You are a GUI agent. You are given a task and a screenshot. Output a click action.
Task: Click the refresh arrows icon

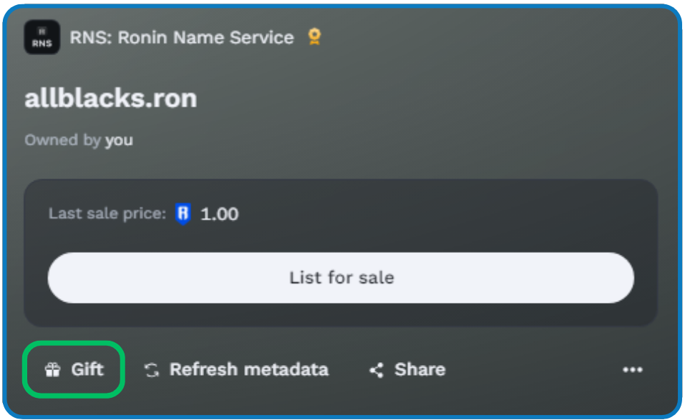point(152,370)
